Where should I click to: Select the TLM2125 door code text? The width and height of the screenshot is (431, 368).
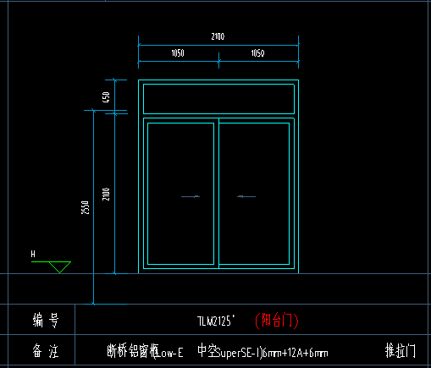(216, 321)
